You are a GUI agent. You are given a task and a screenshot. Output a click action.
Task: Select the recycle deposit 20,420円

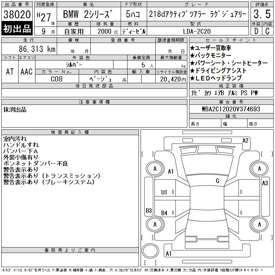[x=173, y=79]
